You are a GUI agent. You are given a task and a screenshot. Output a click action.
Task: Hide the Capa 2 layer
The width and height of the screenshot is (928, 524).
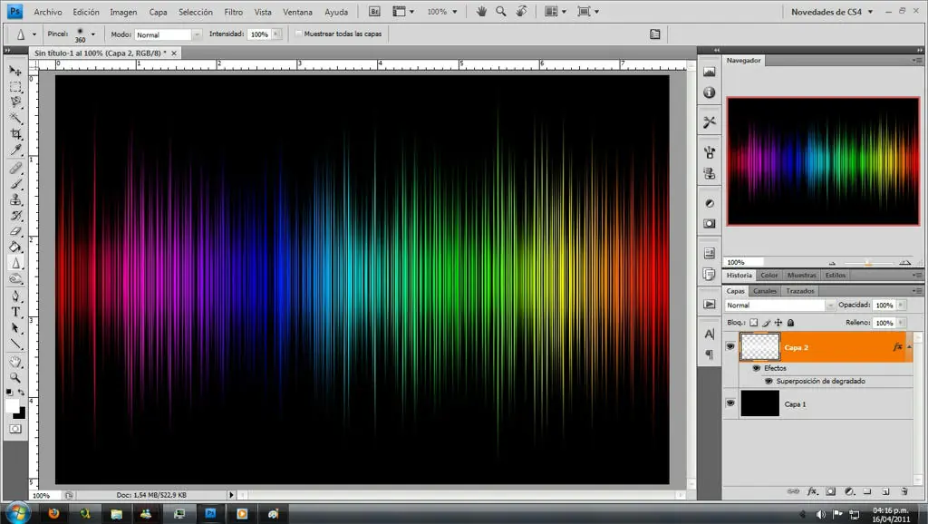730,346
